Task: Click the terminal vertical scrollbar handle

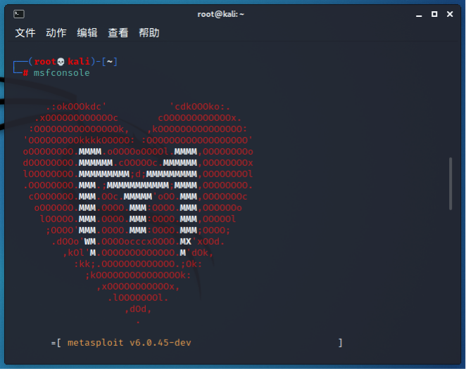Action: [451, 183]
